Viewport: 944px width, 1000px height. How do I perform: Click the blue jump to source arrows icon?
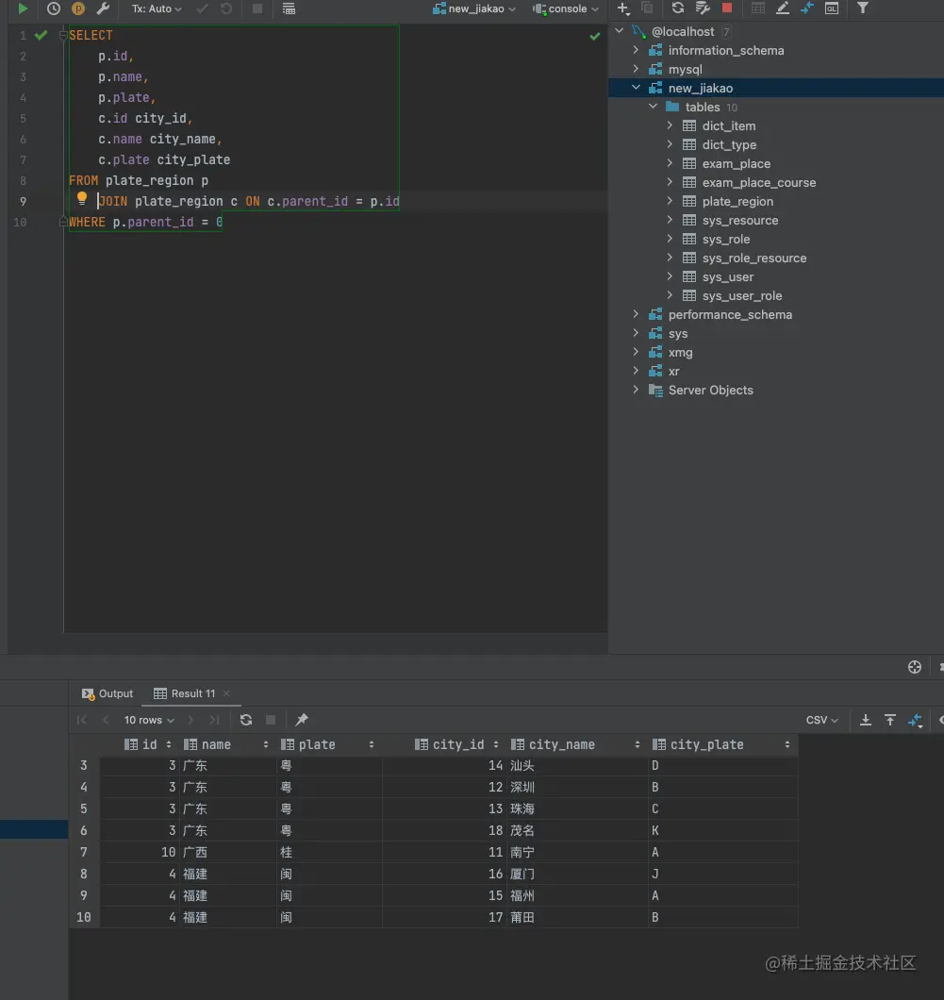(807, 8)
